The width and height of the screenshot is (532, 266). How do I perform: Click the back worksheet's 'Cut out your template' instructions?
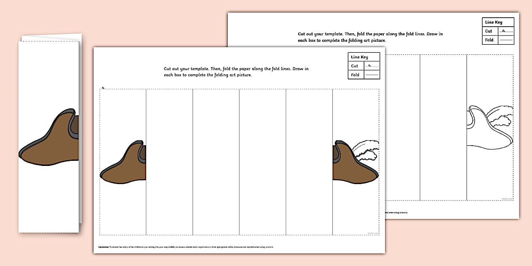[370, 37]
